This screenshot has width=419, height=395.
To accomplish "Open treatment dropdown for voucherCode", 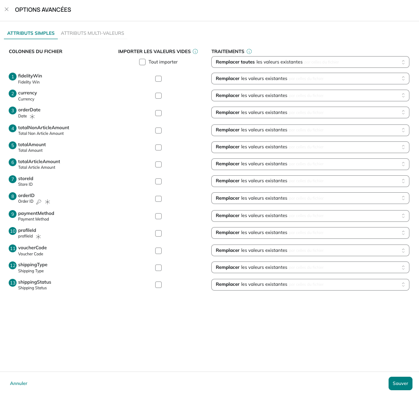I will (x=310, y=250).
